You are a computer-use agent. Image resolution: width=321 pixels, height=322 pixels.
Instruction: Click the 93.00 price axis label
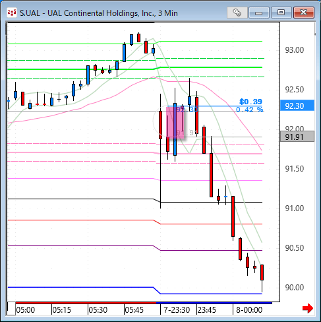click(295, 50)
